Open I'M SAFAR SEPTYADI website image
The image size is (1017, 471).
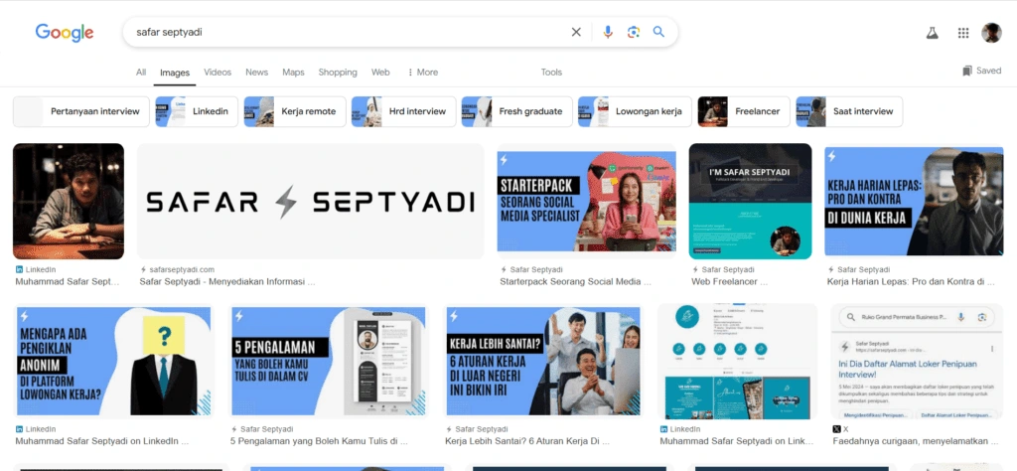click(750, 201)
